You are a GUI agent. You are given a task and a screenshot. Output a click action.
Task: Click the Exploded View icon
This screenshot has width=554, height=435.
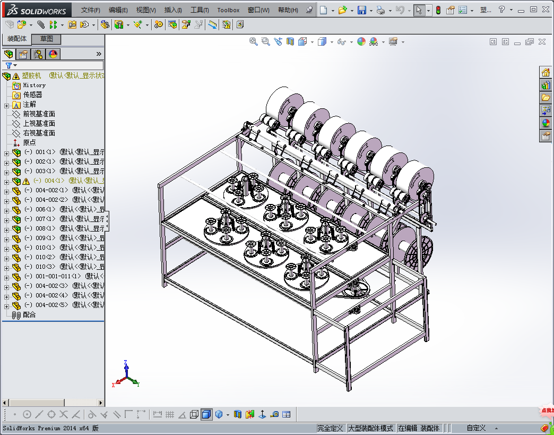[x=186, y=24]
